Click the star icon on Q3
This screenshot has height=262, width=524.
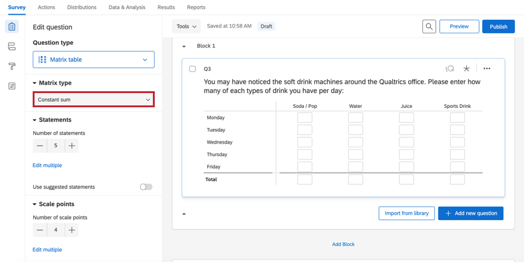[x=467, y=69]
